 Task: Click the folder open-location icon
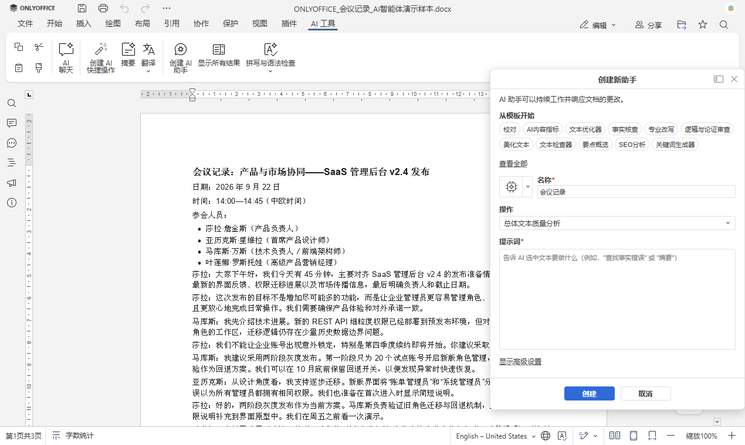click(682, 25)
